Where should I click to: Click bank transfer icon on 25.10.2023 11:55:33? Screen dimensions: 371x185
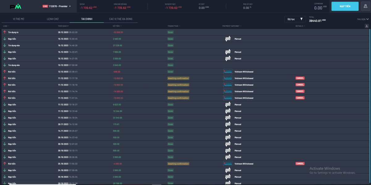pos(228,164)
